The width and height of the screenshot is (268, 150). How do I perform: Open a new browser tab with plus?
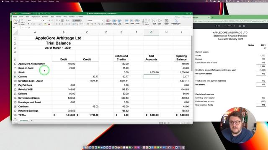213,17
